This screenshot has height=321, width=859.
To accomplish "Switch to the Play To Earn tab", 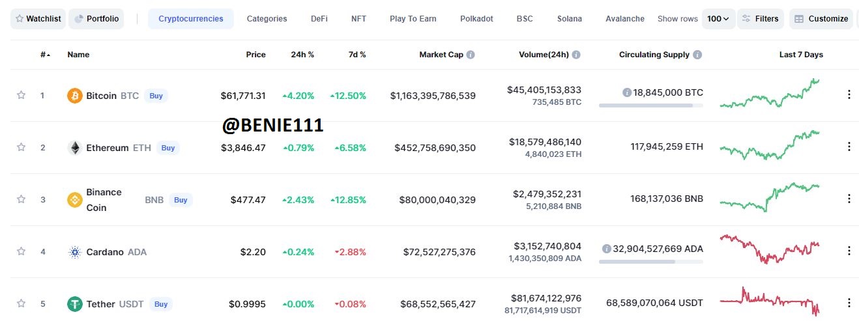I will pyautogui.click(x=413, y=19).
